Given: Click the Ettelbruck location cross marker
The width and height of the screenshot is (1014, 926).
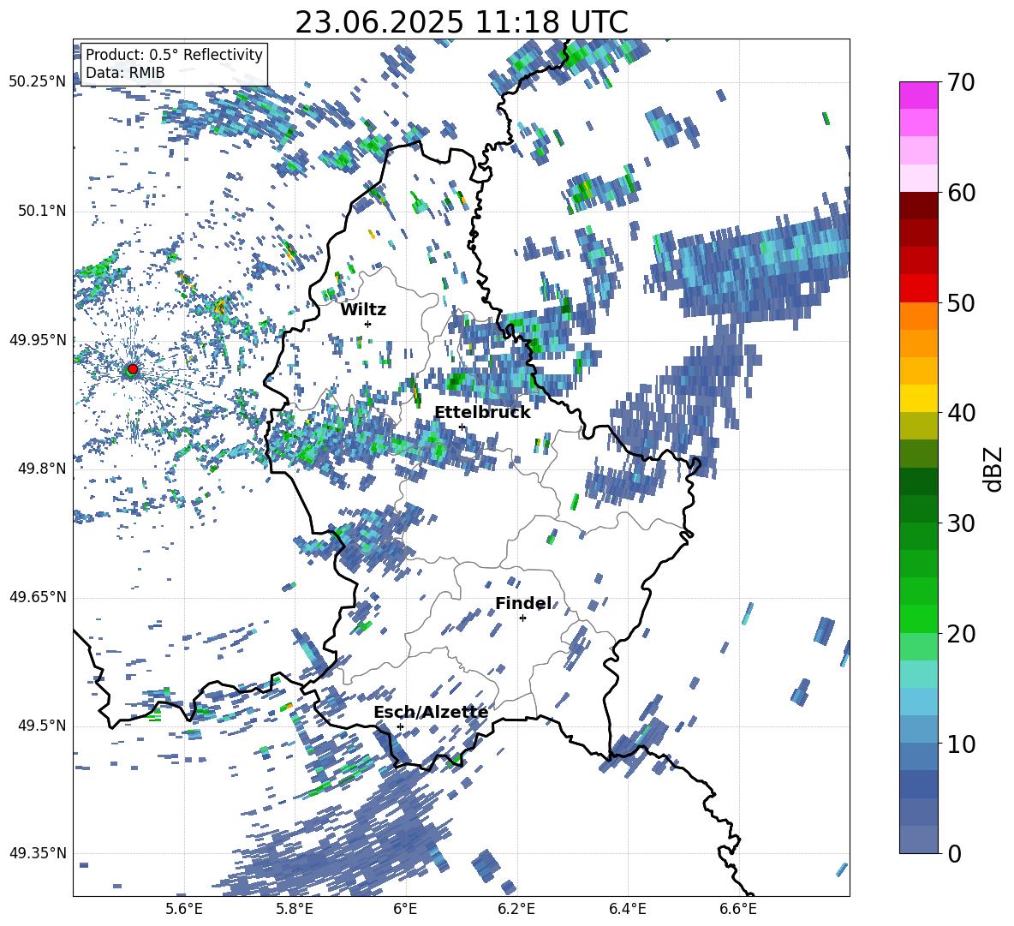Looking at the screenshot, I should point(462,427).
